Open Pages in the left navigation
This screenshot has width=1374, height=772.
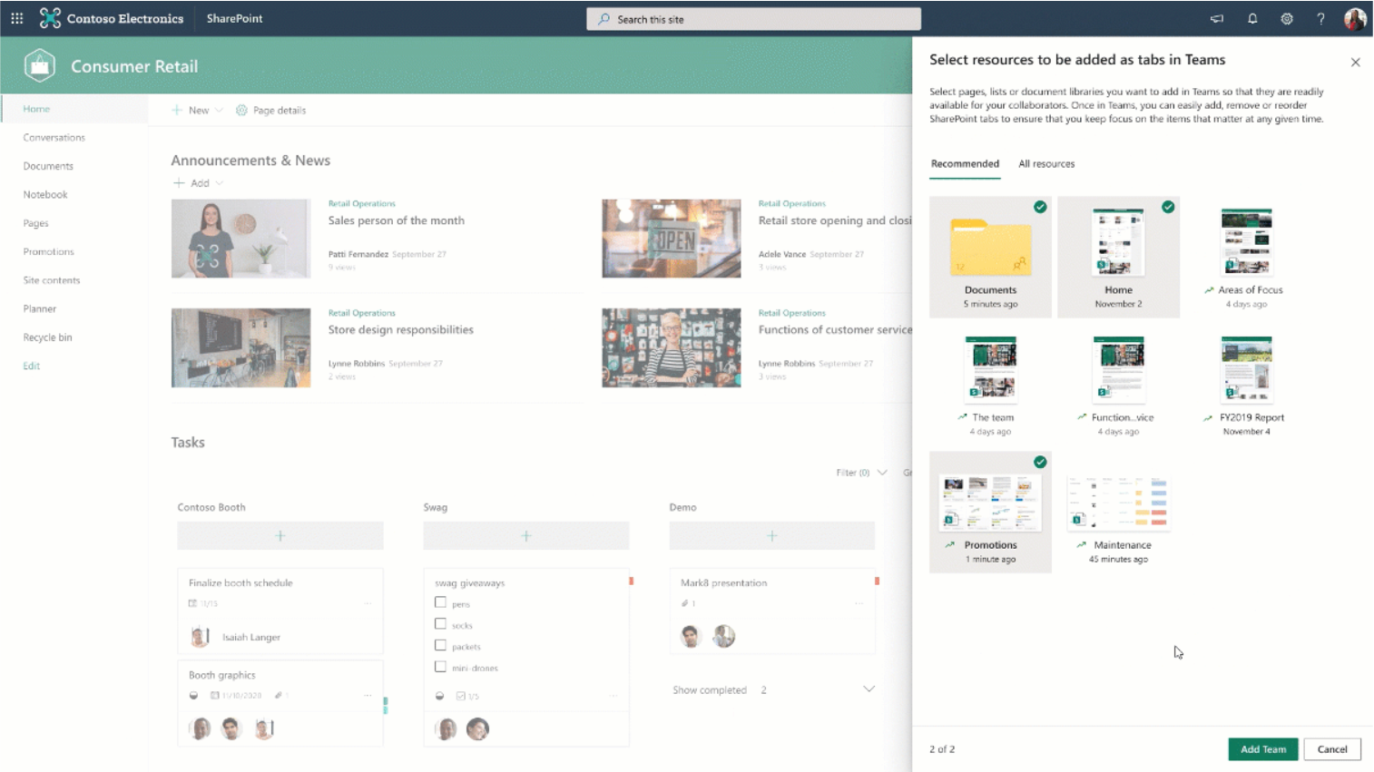36,223
